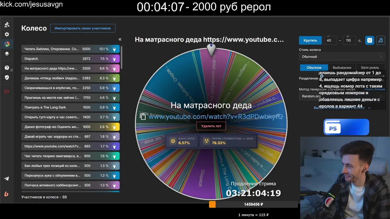390x219 pixels.
Task: Select 'Поиграть в The Long Dark' lot text
Action: 45,107
